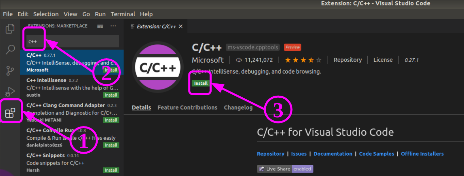This screenshot has height=176, width=464.
Task: Click the Live Share enabled badge
Action: (x=285, y=169)
